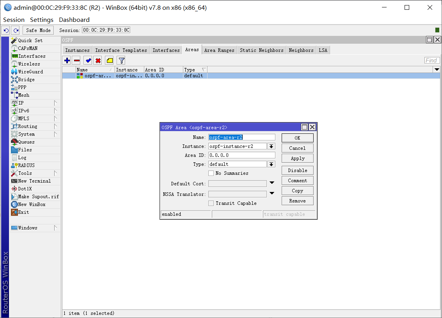Toggle Safe Mode button
Viewport: 442px width, 318px height.
coord(38,30)
